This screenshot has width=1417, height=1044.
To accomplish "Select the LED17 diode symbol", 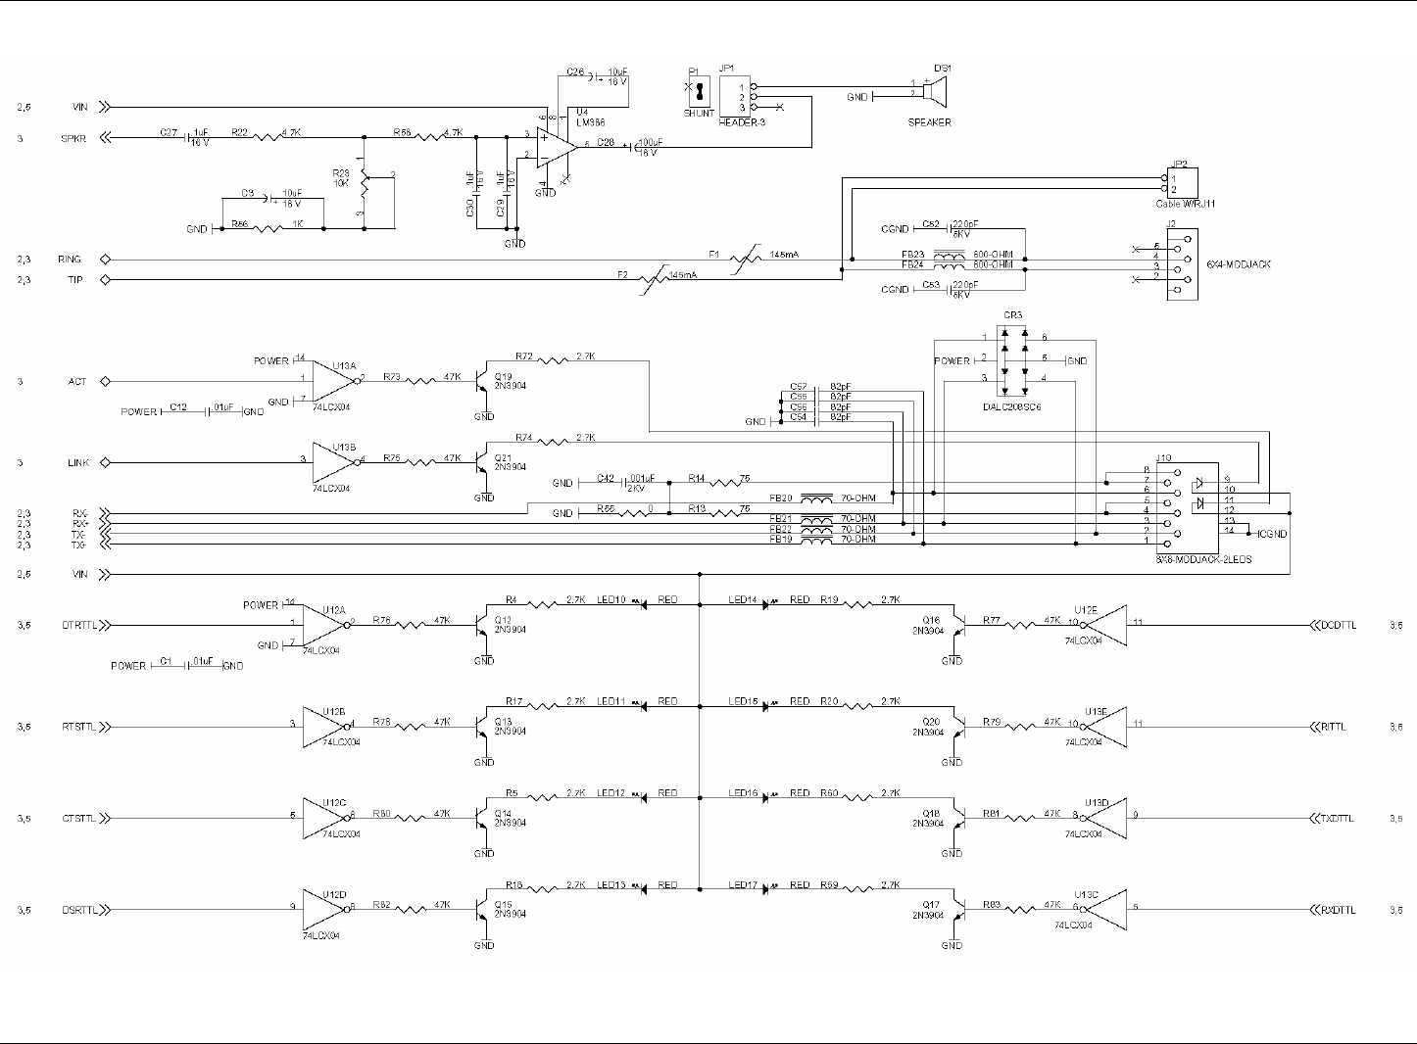I will pos(766,890).
